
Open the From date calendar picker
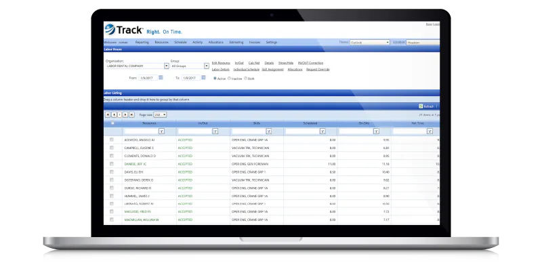click(161, 77)
